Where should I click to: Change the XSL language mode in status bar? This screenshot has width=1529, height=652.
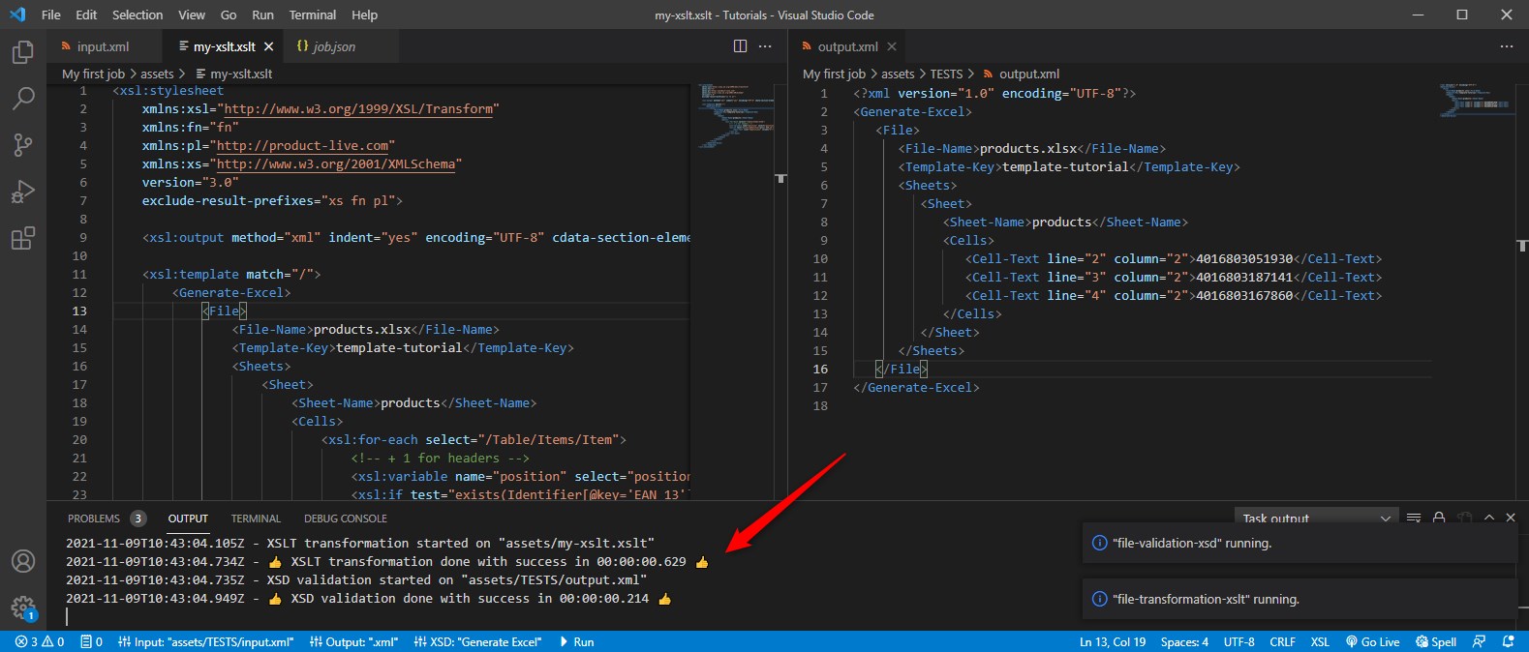click(1320, 642)
